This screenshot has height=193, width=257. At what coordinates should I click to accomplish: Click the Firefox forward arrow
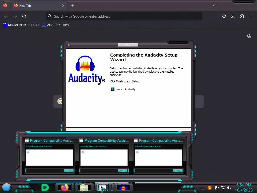pyautogui.click(x=15, y=16)
